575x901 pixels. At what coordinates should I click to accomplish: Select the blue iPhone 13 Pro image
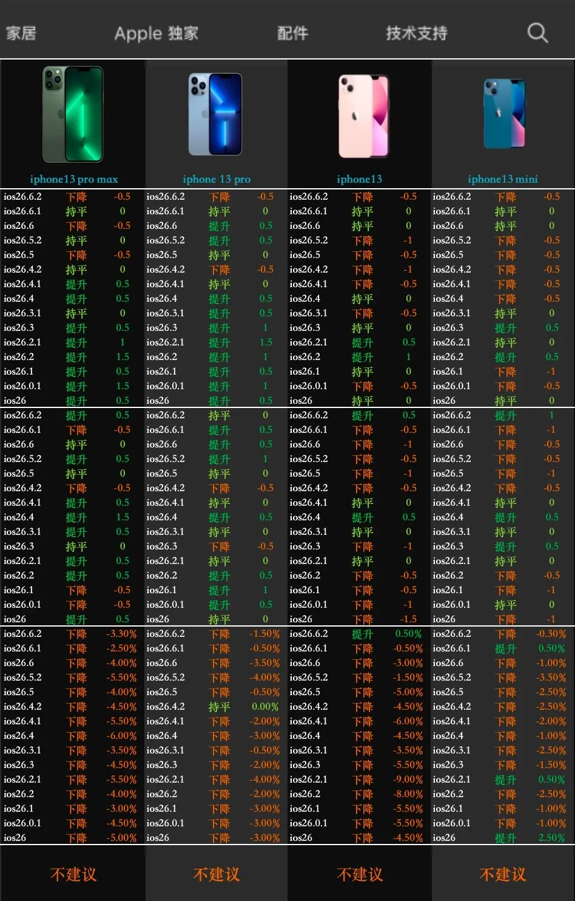click(215, 114)
